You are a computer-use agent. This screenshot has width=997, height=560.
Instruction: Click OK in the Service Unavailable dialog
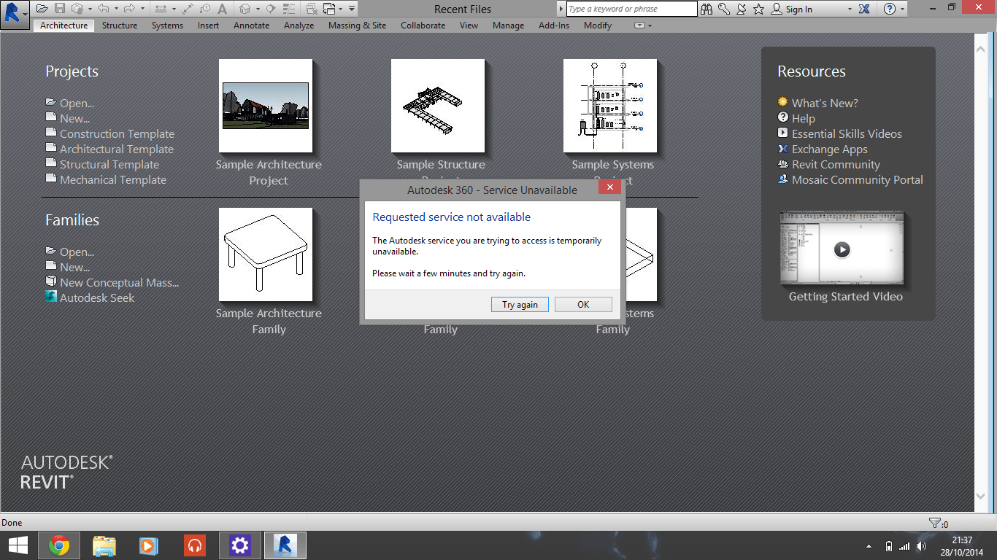[583, 305]
